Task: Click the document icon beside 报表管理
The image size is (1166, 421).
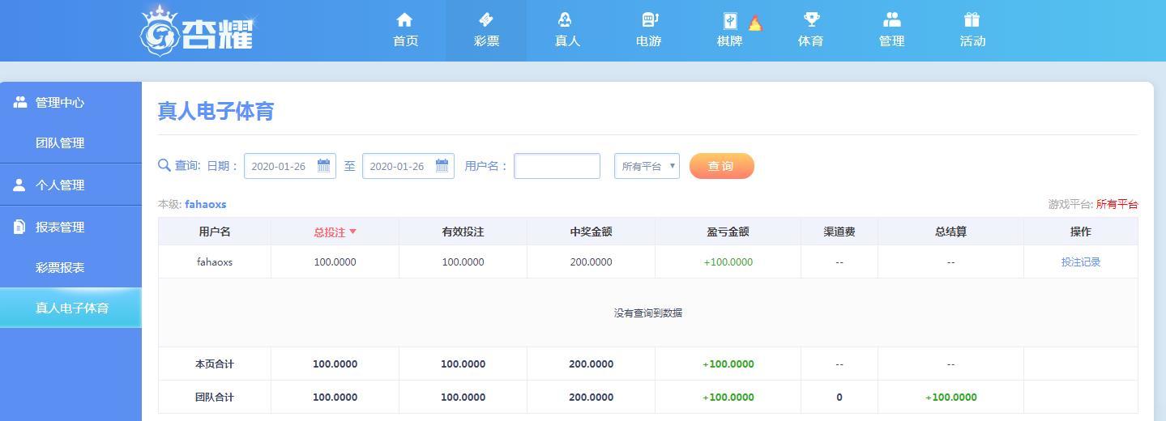Action: coord(19,227)
